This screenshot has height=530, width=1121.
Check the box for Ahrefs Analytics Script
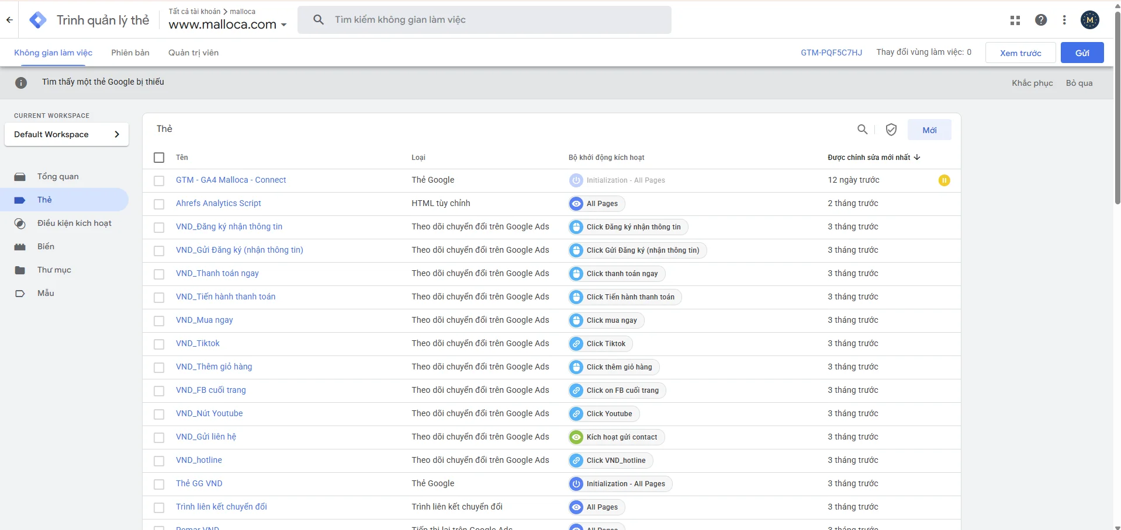[x=159, y=204]
